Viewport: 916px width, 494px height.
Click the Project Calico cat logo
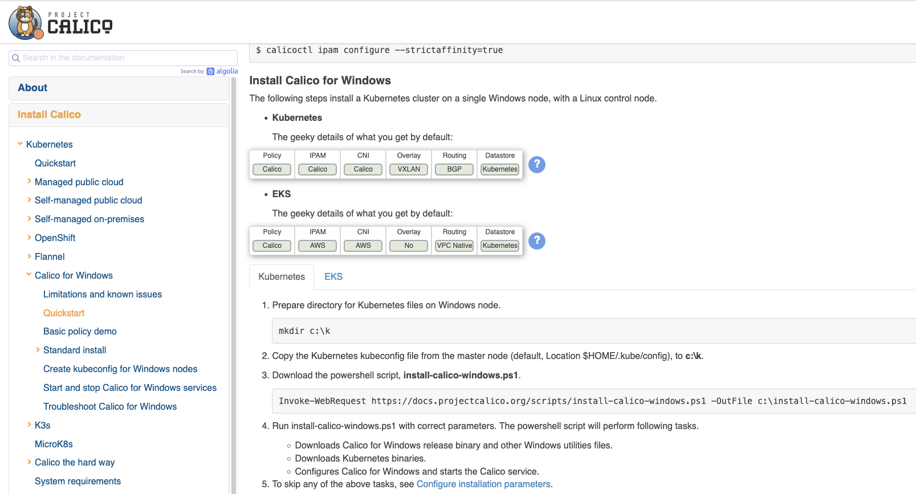coord(26,23)
